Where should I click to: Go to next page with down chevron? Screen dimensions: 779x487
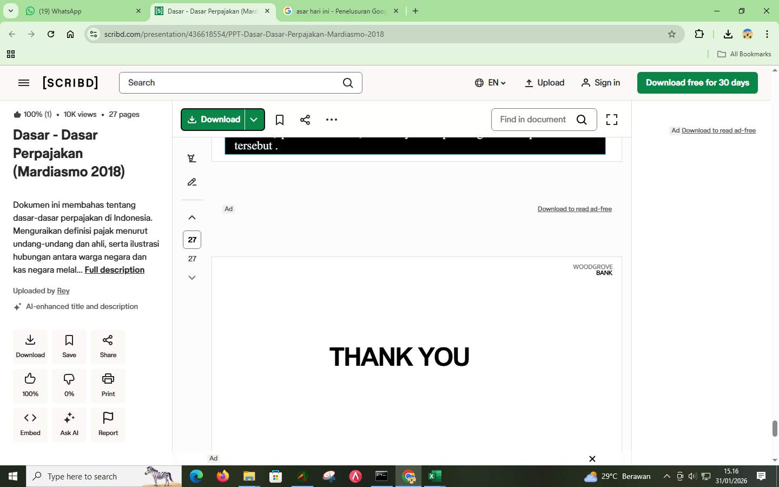[x=192, y=278]
